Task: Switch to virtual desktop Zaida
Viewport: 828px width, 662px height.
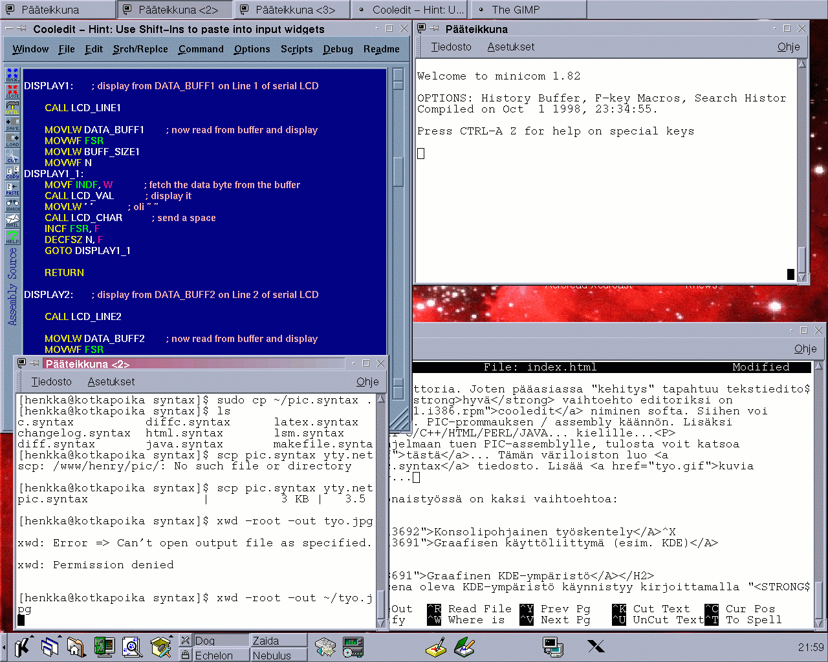Action: tap(279, 641)
